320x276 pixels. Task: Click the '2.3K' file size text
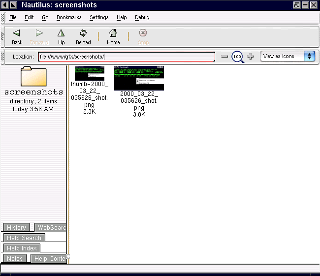[x=90, y=112]
